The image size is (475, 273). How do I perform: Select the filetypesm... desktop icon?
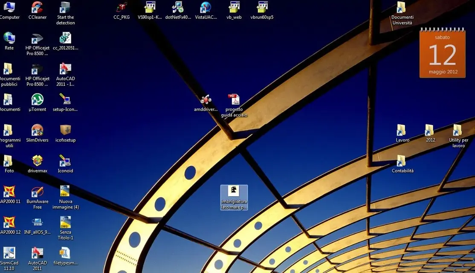[65, 256]
